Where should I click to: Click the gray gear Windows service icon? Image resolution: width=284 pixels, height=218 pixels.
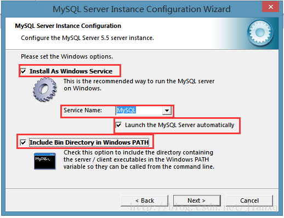point(45,89)
